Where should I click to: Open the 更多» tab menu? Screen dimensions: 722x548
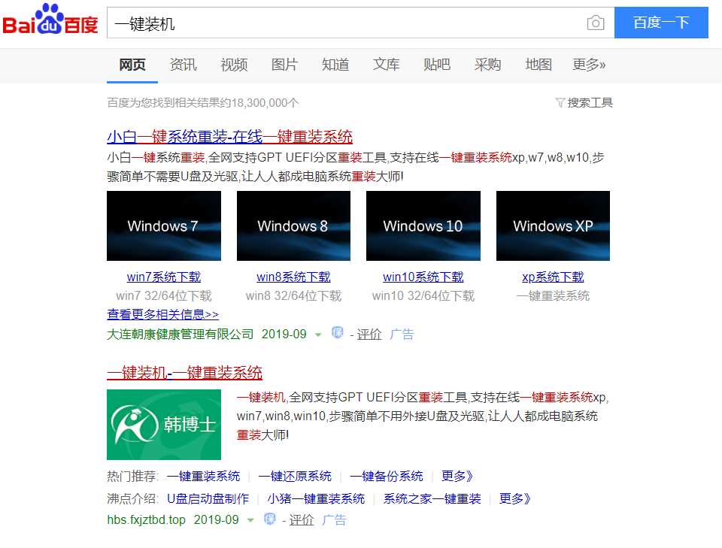point(589,65)
